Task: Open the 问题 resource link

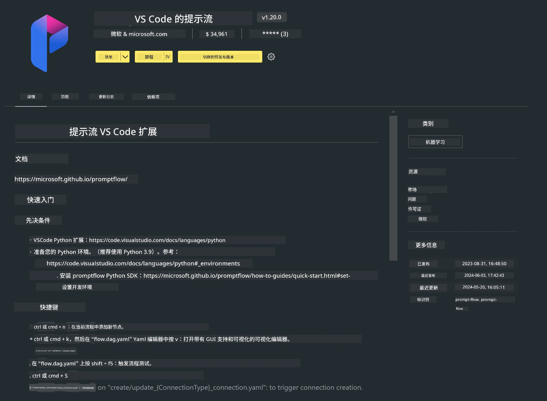Action: (x=412, y=199)
